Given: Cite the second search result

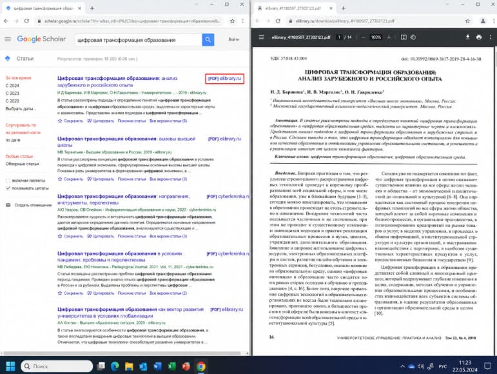Looking at the screenshot, I should tap(101, 179).
